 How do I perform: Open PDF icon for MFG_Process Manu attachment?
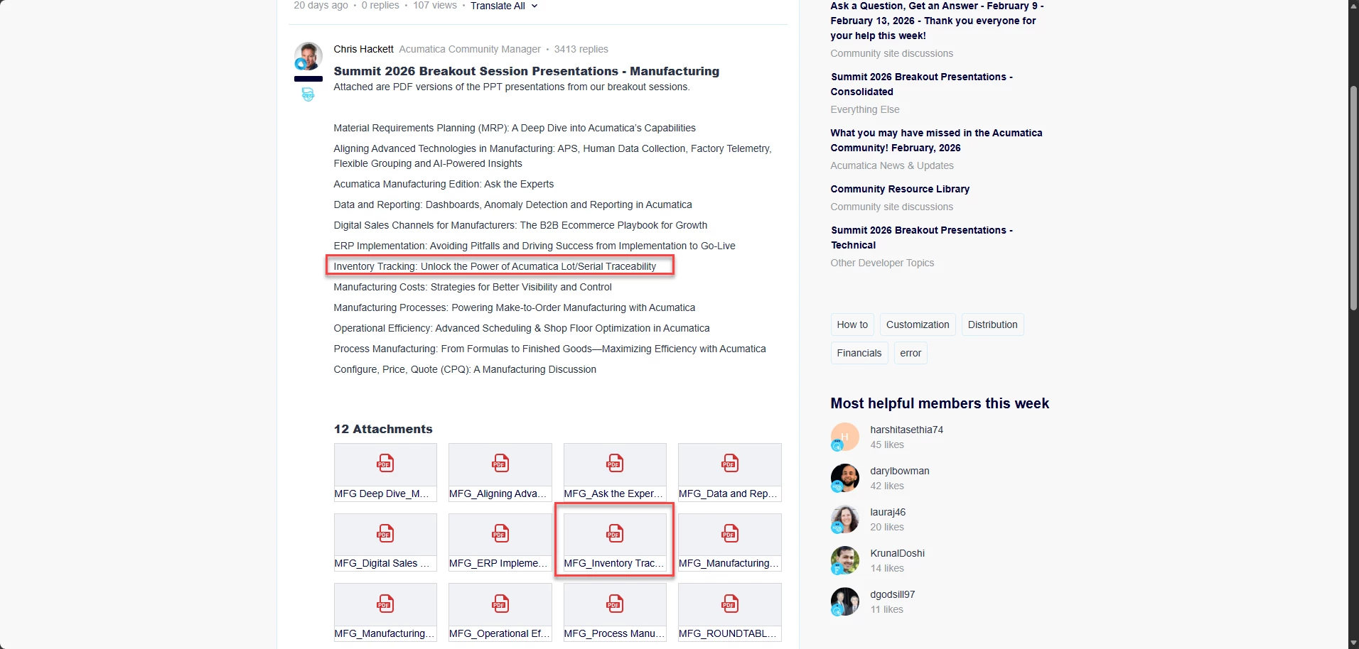(x=615, y=604)
